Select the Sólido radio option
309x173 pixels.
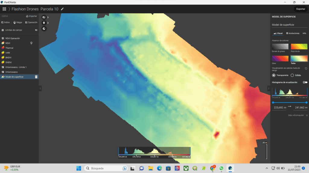click(292, 75)
